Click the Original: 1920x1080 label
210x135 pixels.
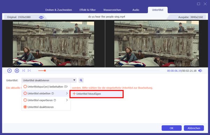pos(19,17)
